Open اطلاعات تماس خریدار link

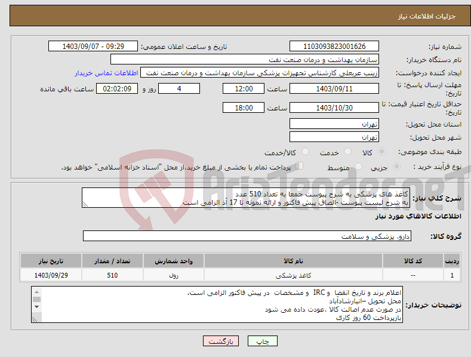(106, 73)
